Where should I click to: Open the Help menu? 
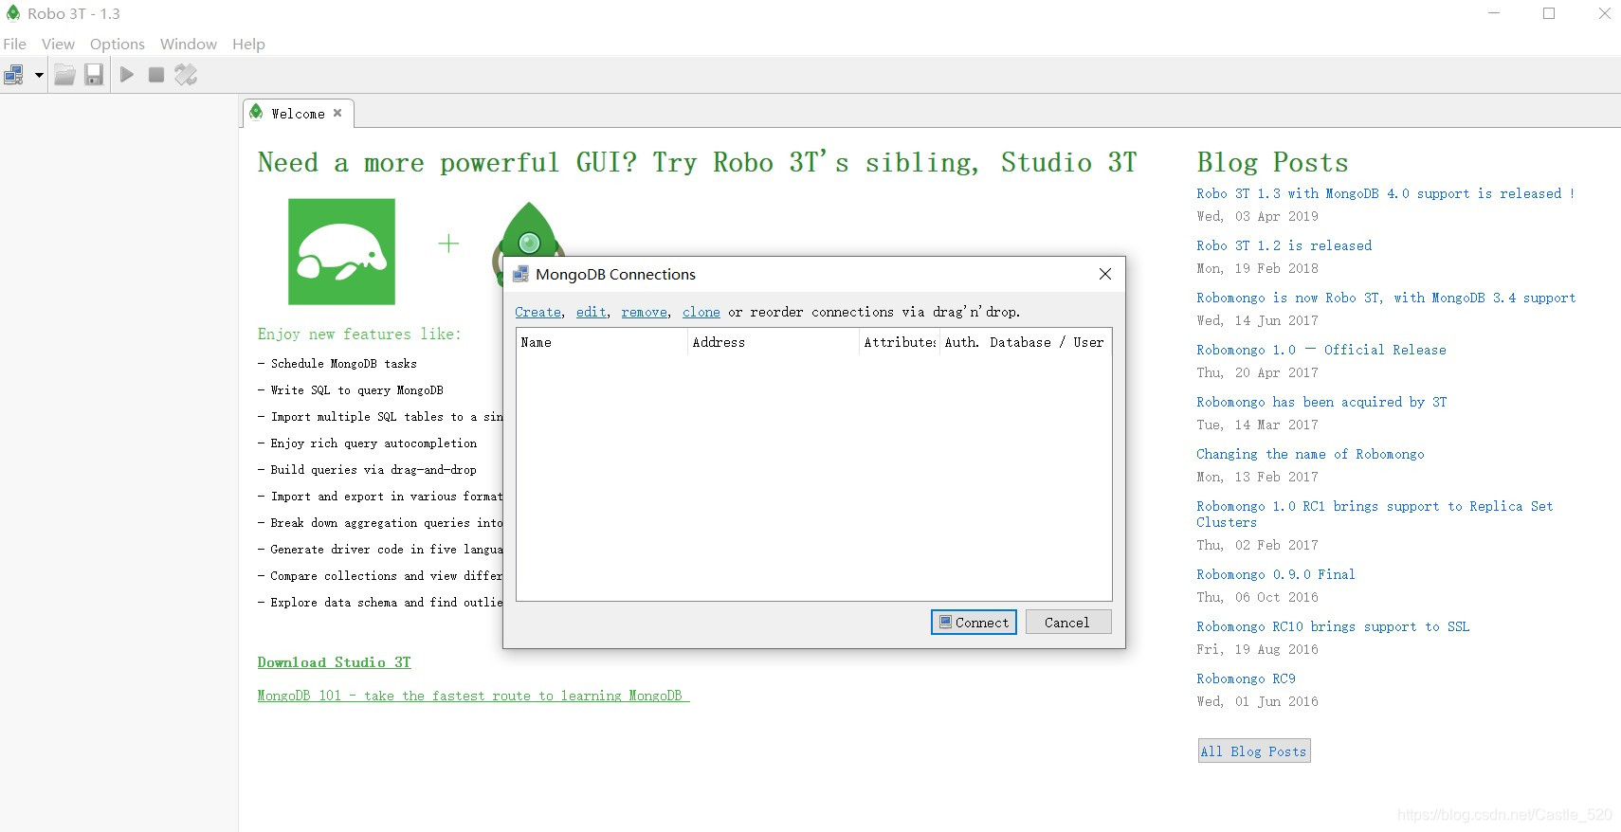pyautogui.click(x=248, y=44)
